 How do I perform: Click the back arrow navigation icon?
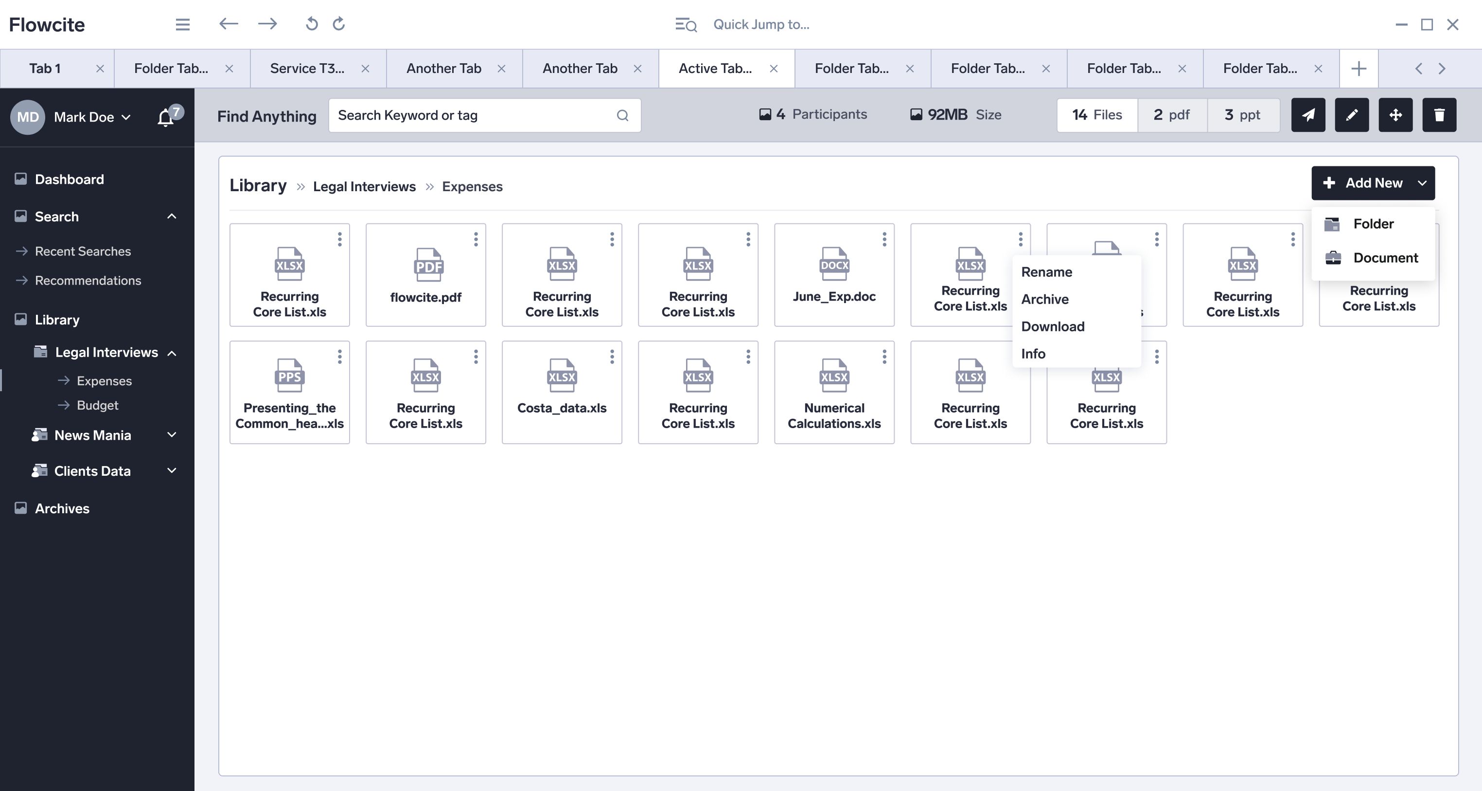point(229,24)
